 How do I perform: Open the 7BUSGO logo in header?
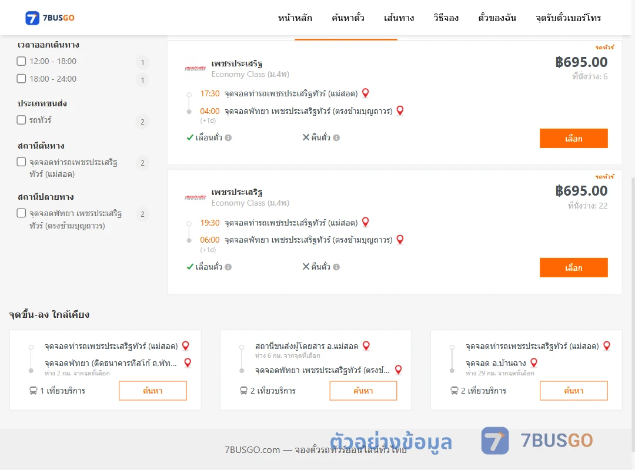click(50, 18)
